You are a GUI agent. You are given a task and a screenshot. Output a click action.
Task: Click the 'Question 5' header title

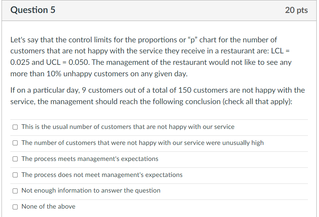point(33,10)
